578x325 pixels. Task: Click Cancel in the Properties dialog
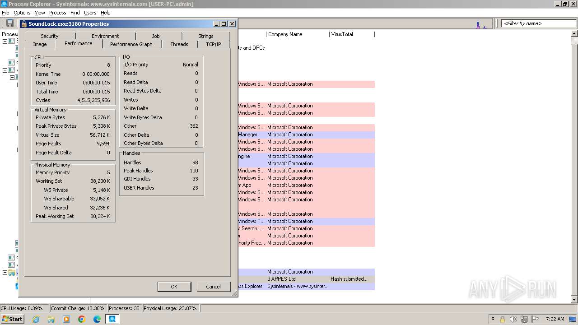[x=213, y=287]
